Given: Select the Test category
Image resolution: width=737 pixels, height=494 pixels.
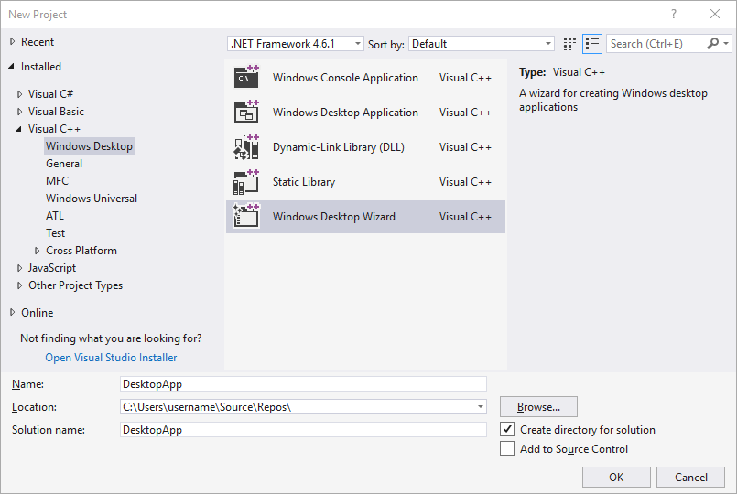Looking at the screenshot, I should [x=56, y=233].
